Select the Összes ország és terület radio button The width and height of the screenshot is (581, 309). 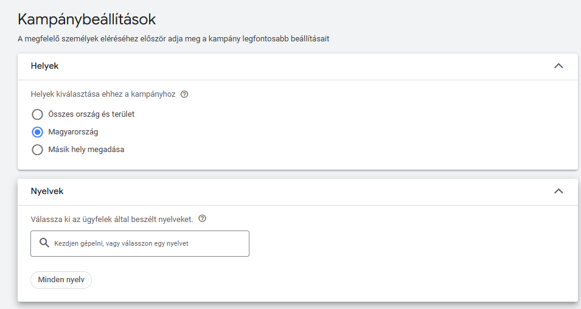tap(37, 114)
